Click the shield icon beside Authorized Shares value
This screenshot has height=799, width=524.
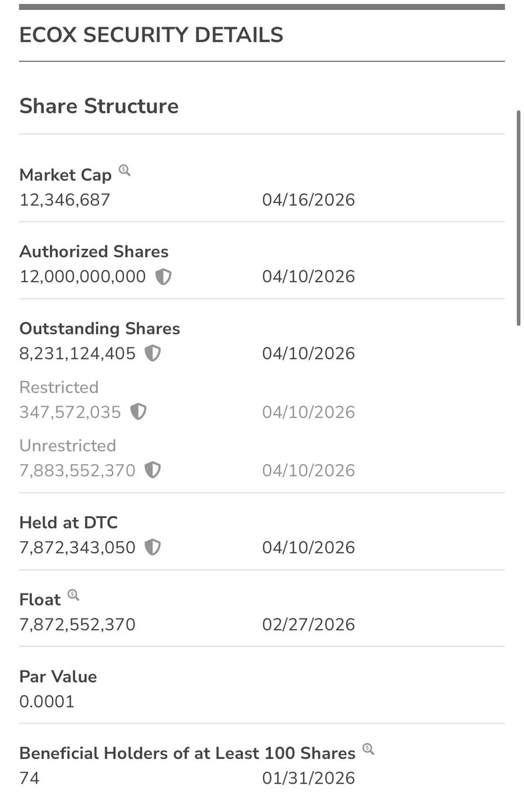click(x=163, y=277)
